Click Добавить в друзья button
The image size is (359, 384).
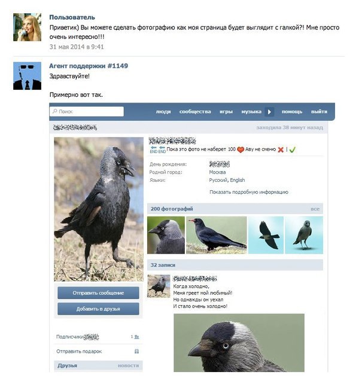[98, 309]
